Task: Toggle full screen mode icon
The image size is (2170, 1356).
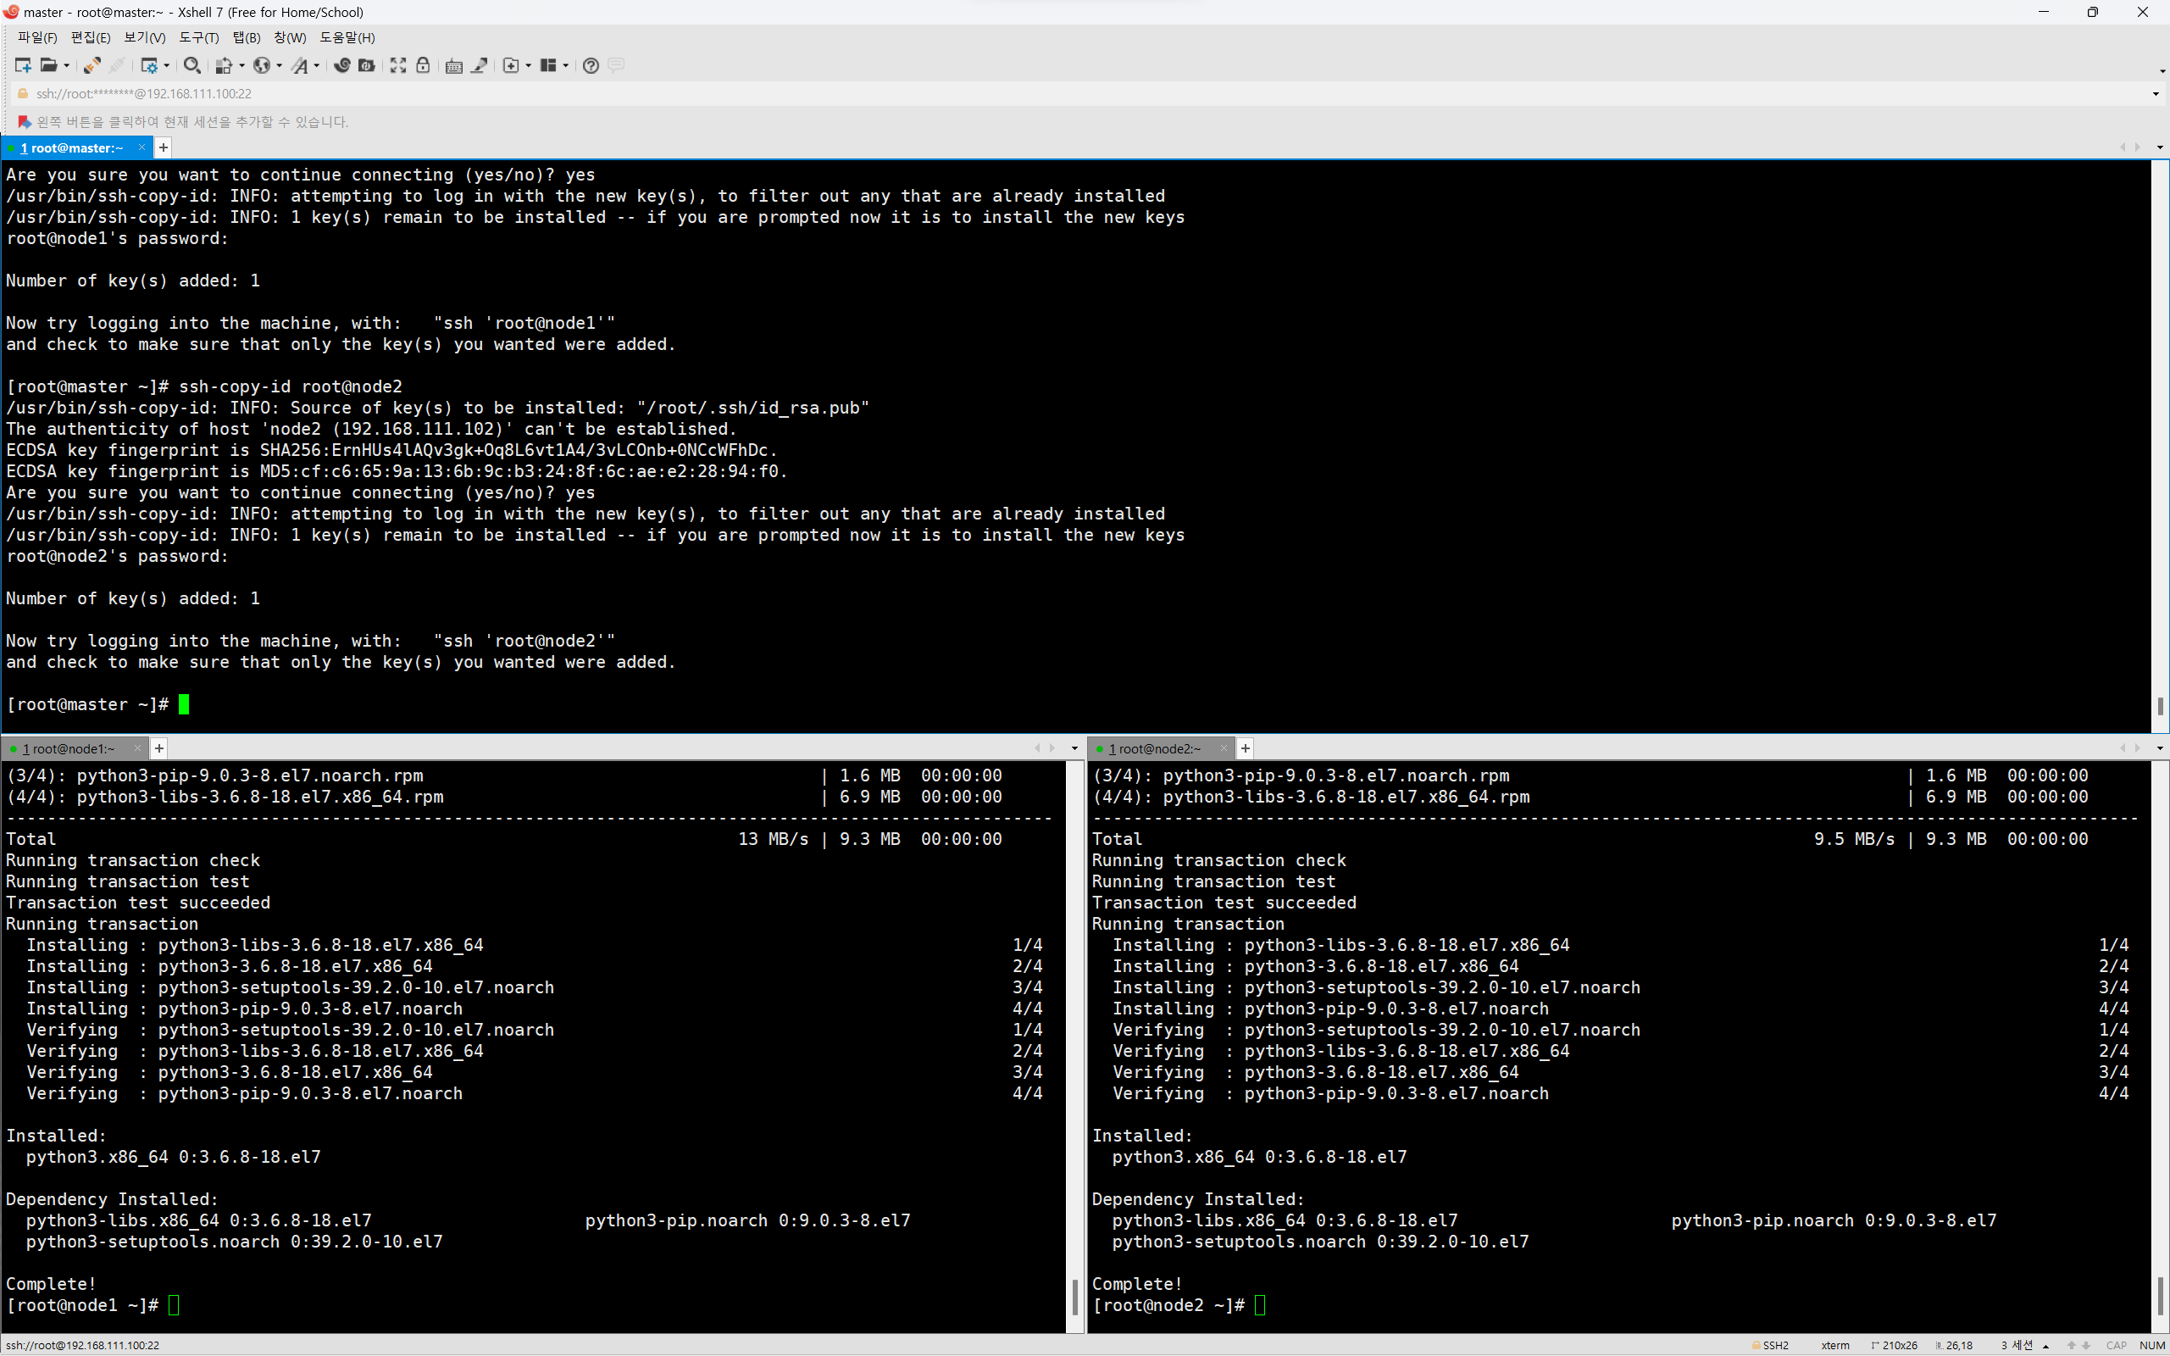Action: tap(398, 65)
